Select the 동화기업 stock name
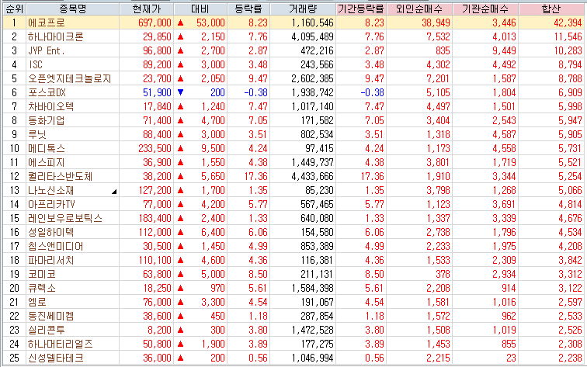This screenshot has height=367, width=587. point(46,120)
